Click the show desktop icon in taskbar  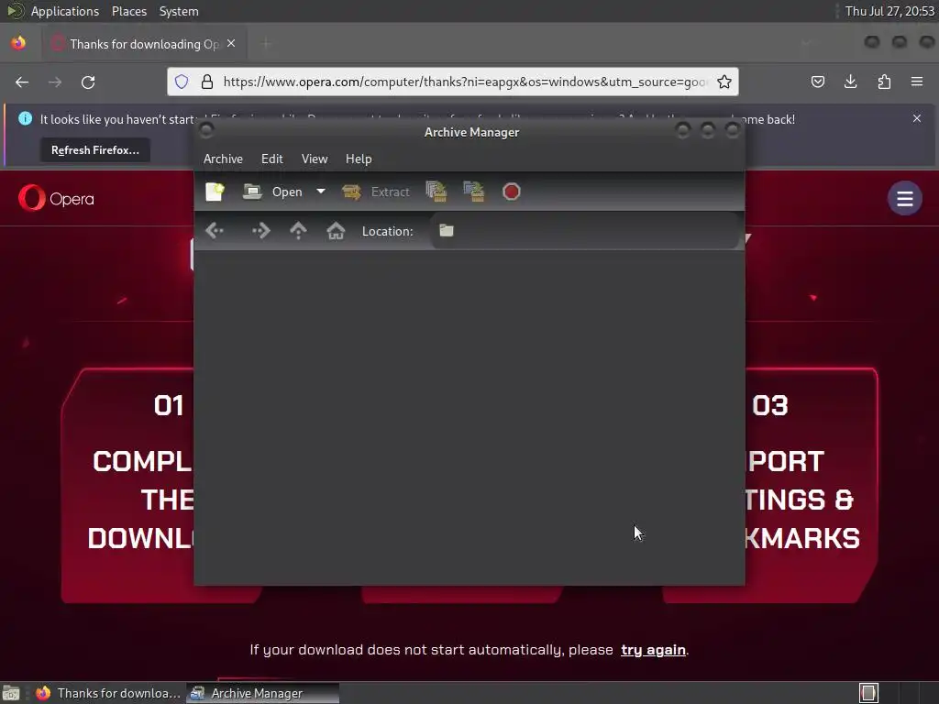click(x=11, y=693)
